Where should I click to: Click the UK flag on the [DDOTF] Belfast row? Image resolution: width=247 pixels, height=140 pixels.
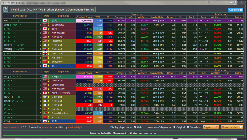pyautogui.click(x=45, y=97)
